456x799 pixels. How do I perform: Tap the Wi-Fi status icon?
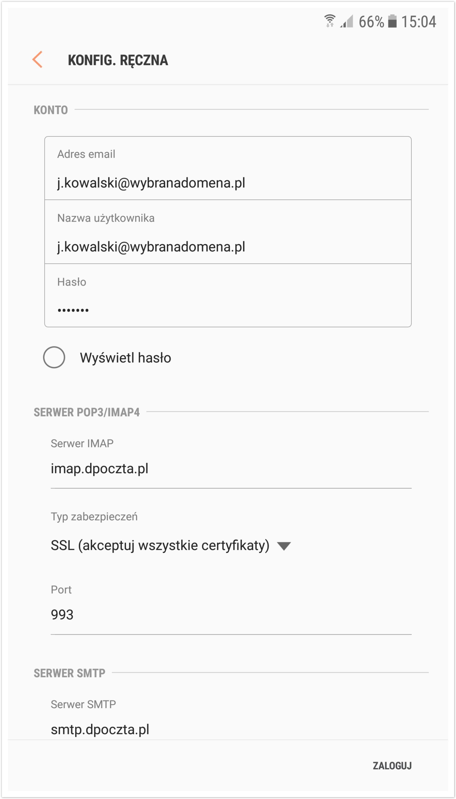(329, 21)
